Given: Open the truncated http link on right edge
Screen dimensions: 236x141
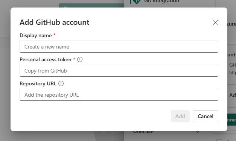Looking at the screenshot, I should coord(233,73).
